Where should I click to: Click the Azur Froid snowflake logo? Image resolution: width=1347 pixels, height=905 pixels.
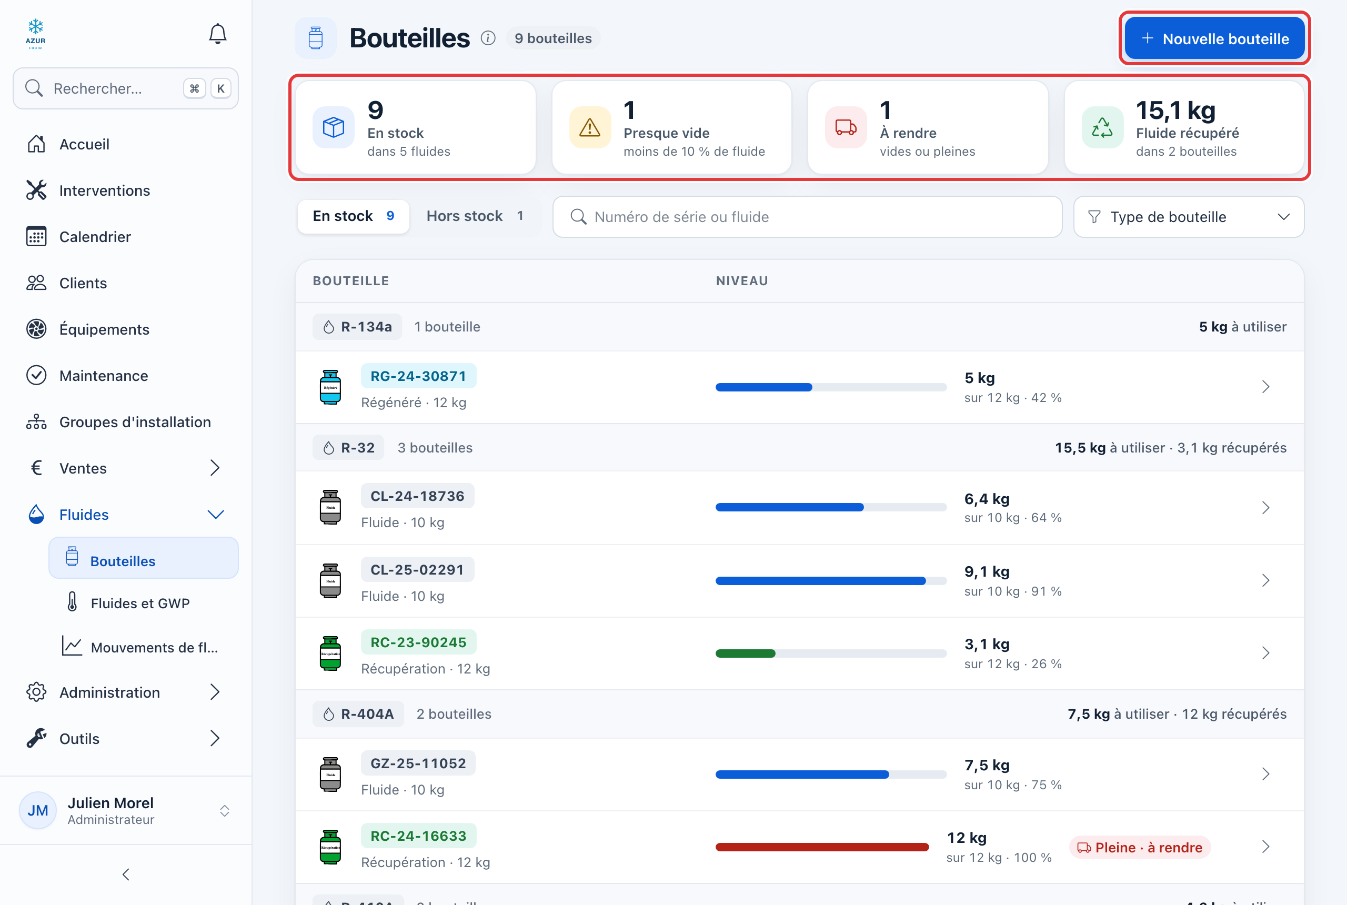(35, 34)
